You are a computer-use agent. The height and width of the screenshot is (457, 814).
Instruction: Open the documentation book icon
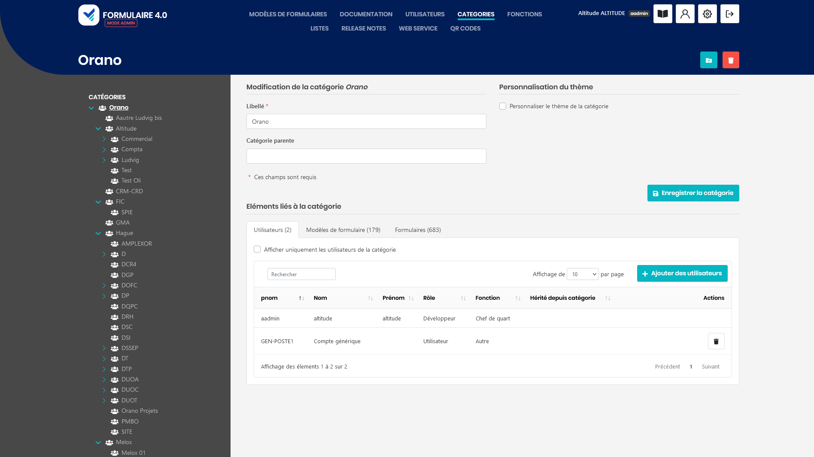pyautogui.click(x=662, y=14)
